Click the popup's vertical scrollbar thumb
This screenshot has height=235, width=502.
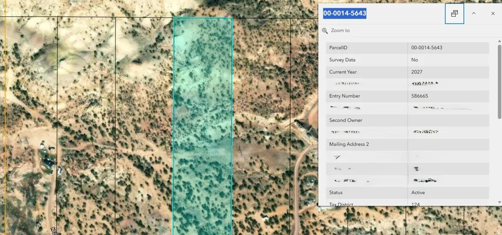pos(499,81)
